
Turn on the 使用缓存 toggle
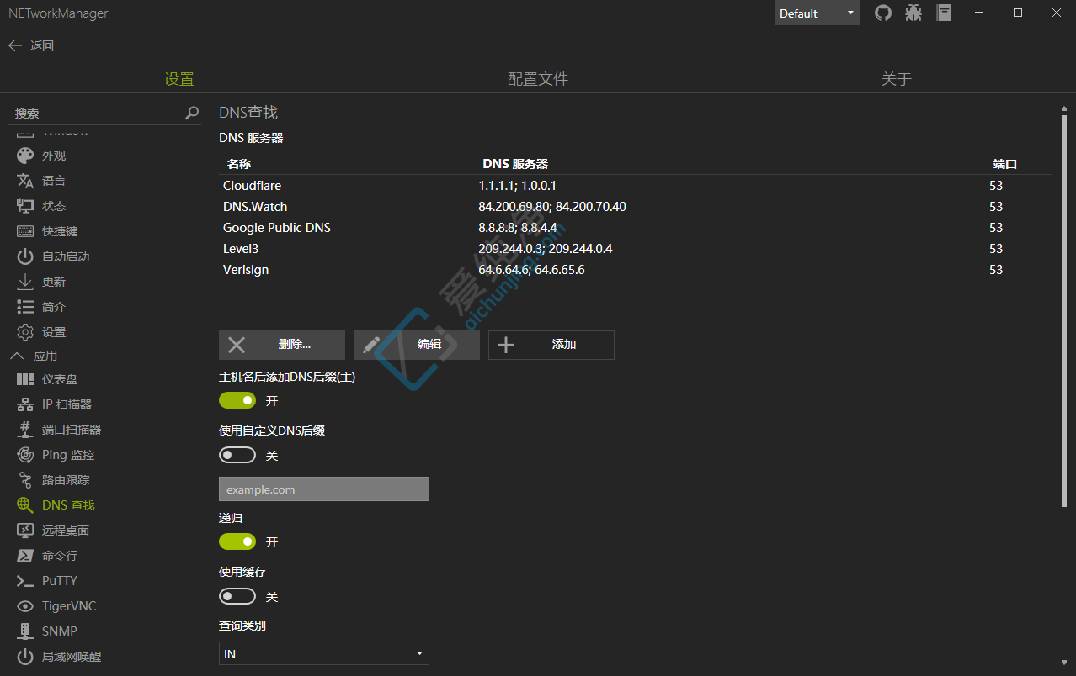(237, 596)
